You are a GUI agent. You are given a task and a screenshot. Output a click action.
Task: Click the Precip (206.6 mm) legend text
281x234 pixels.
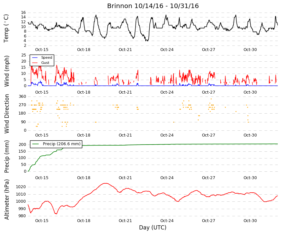(x=62, y=144)
